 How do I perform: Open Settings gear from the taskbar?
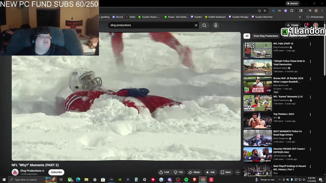point(145,180)
